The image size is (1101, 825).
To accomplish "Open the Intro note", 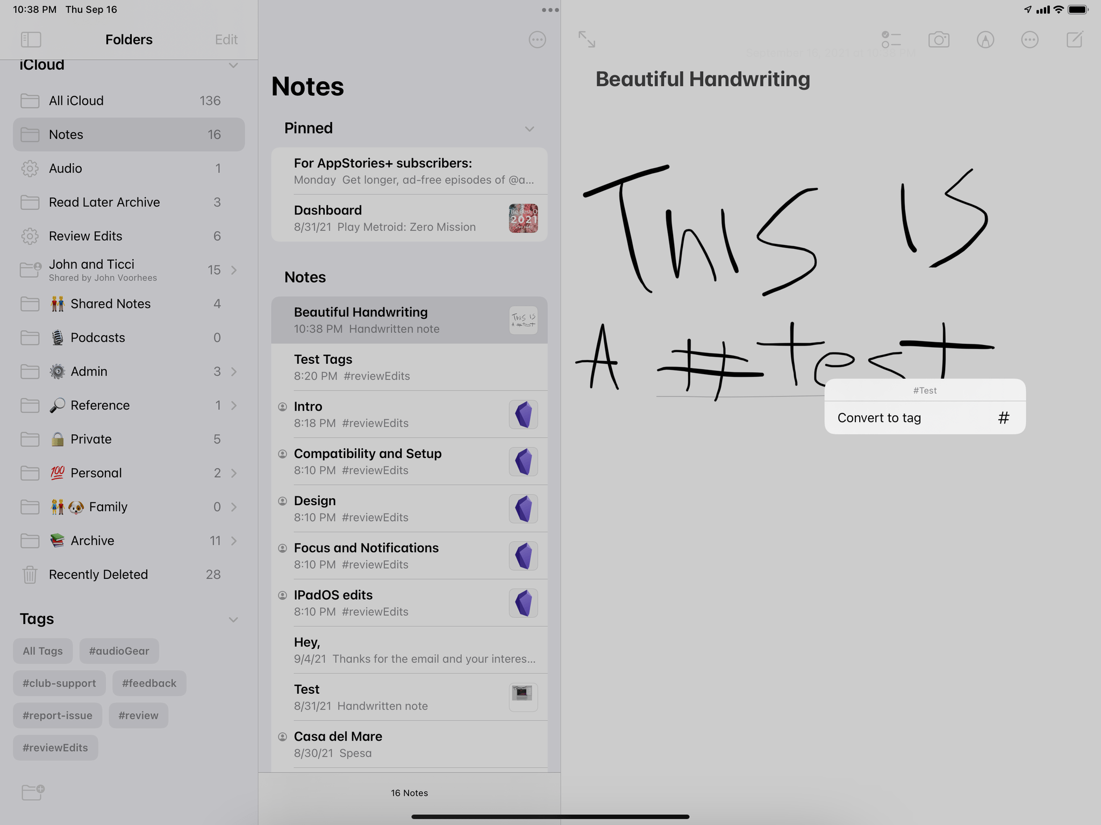I will click(409, 414).
